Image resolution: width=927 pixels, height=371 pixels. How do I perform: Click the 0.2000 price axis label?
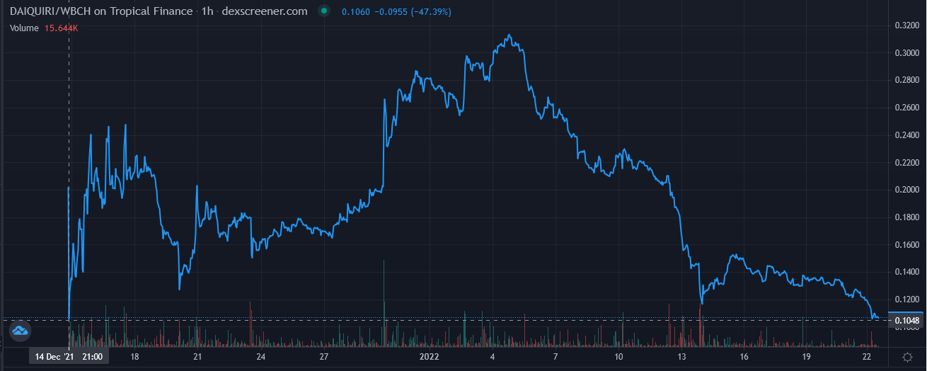click(x=906, y=190)
